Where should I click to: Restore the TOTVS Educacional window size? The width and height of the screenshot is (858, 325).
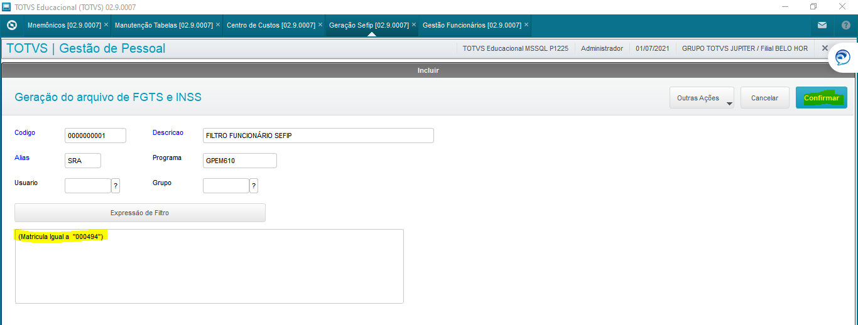pos(813,6)
